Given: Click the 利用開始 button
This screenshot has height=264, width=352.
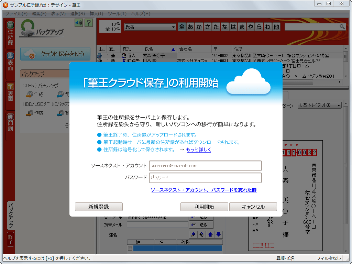Looking at the screenshot, I should [x=204, y=207].
